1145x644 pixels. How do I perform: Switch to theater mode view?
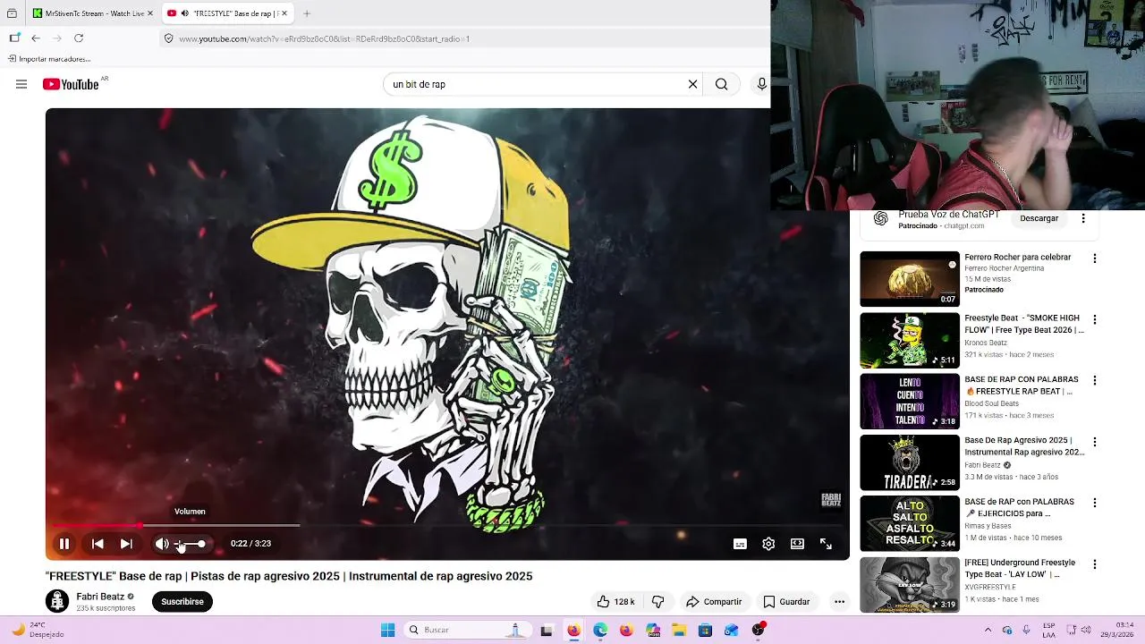point(797,544)
